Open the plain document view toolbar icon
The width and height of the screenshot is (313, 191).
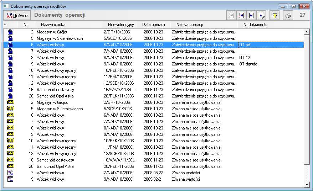click(251, 15)
